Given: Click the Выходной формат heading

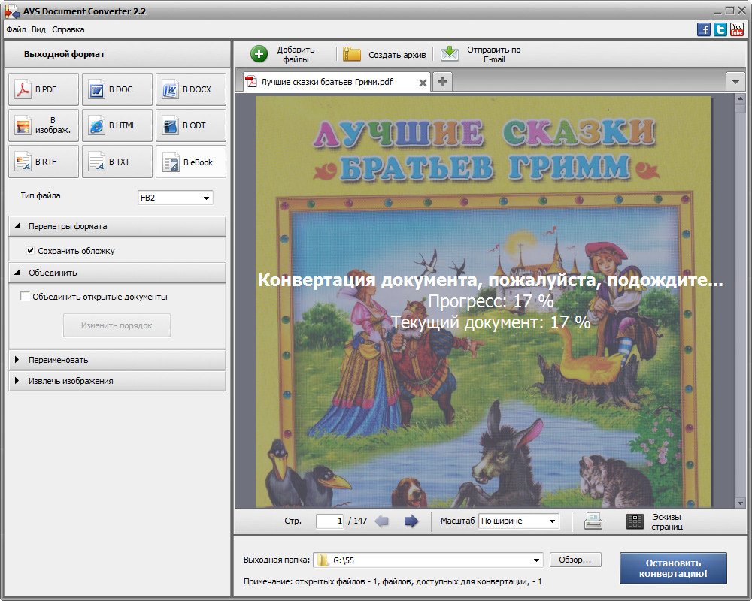Looking at the screenshot, I should pos(64,54).
